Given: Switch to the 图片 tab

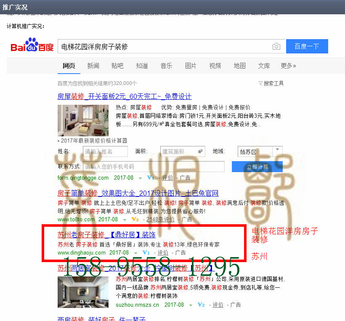Looking at the screenshot, I should [191, 66].
